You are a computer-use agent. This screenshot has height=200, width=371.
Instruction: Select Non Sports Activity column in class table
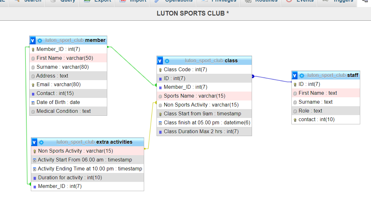(x=204, y=105)
